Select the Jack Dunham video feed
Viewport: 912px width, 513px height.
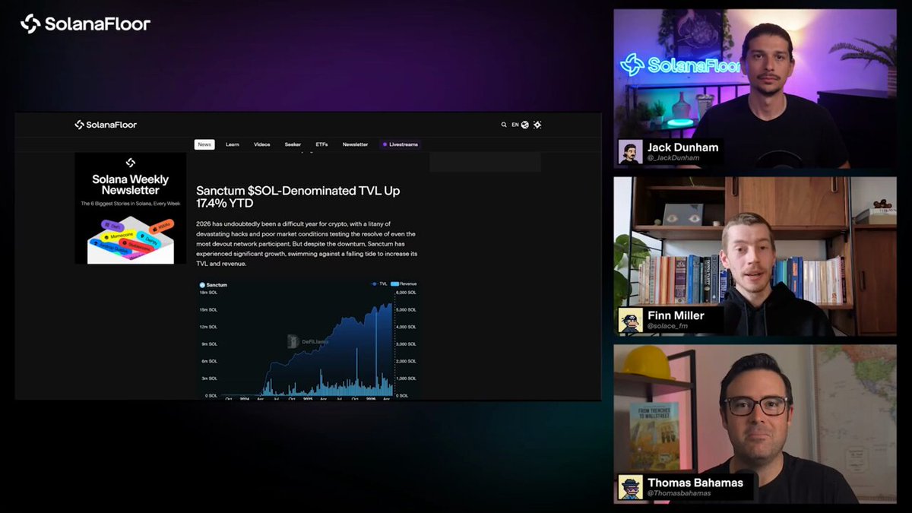pos(755,89)
